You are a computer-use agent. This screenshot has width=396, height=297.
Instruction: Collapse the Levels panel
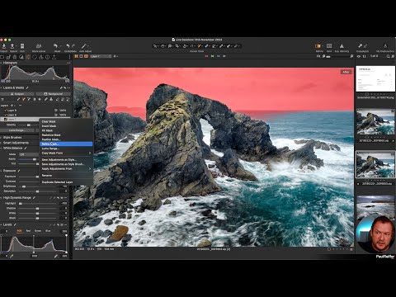(2, 224)
